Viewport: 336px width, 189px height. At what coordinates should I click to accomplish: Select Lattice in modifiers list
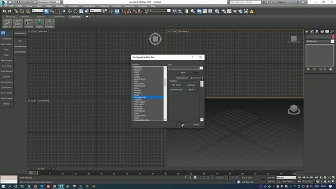pyautogui.click(x=137, y=77)
